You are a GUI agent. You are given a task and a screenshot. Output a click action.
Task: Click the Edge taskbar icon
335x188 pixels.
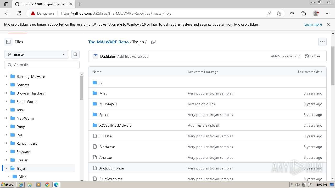pyautogui.click(x=56, y=185)
